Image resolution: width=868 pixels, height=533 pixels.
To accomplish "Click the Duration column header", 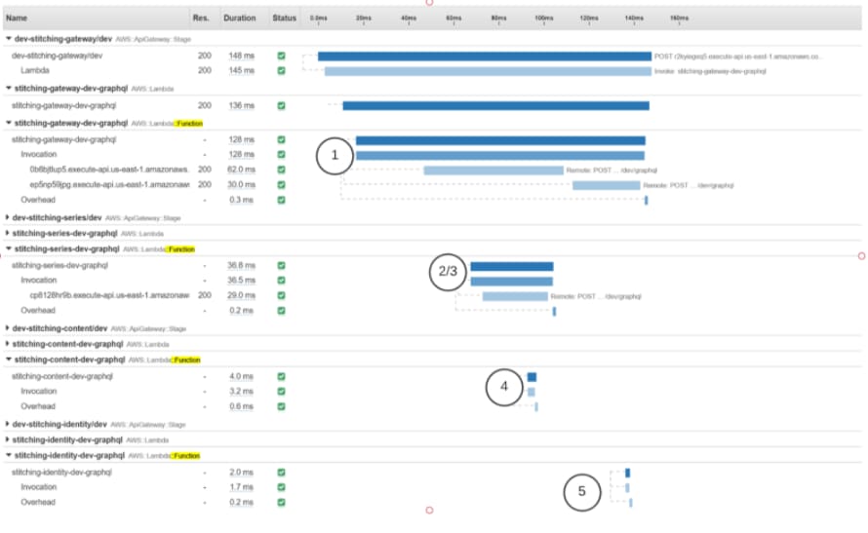I will tap(240, 19).
